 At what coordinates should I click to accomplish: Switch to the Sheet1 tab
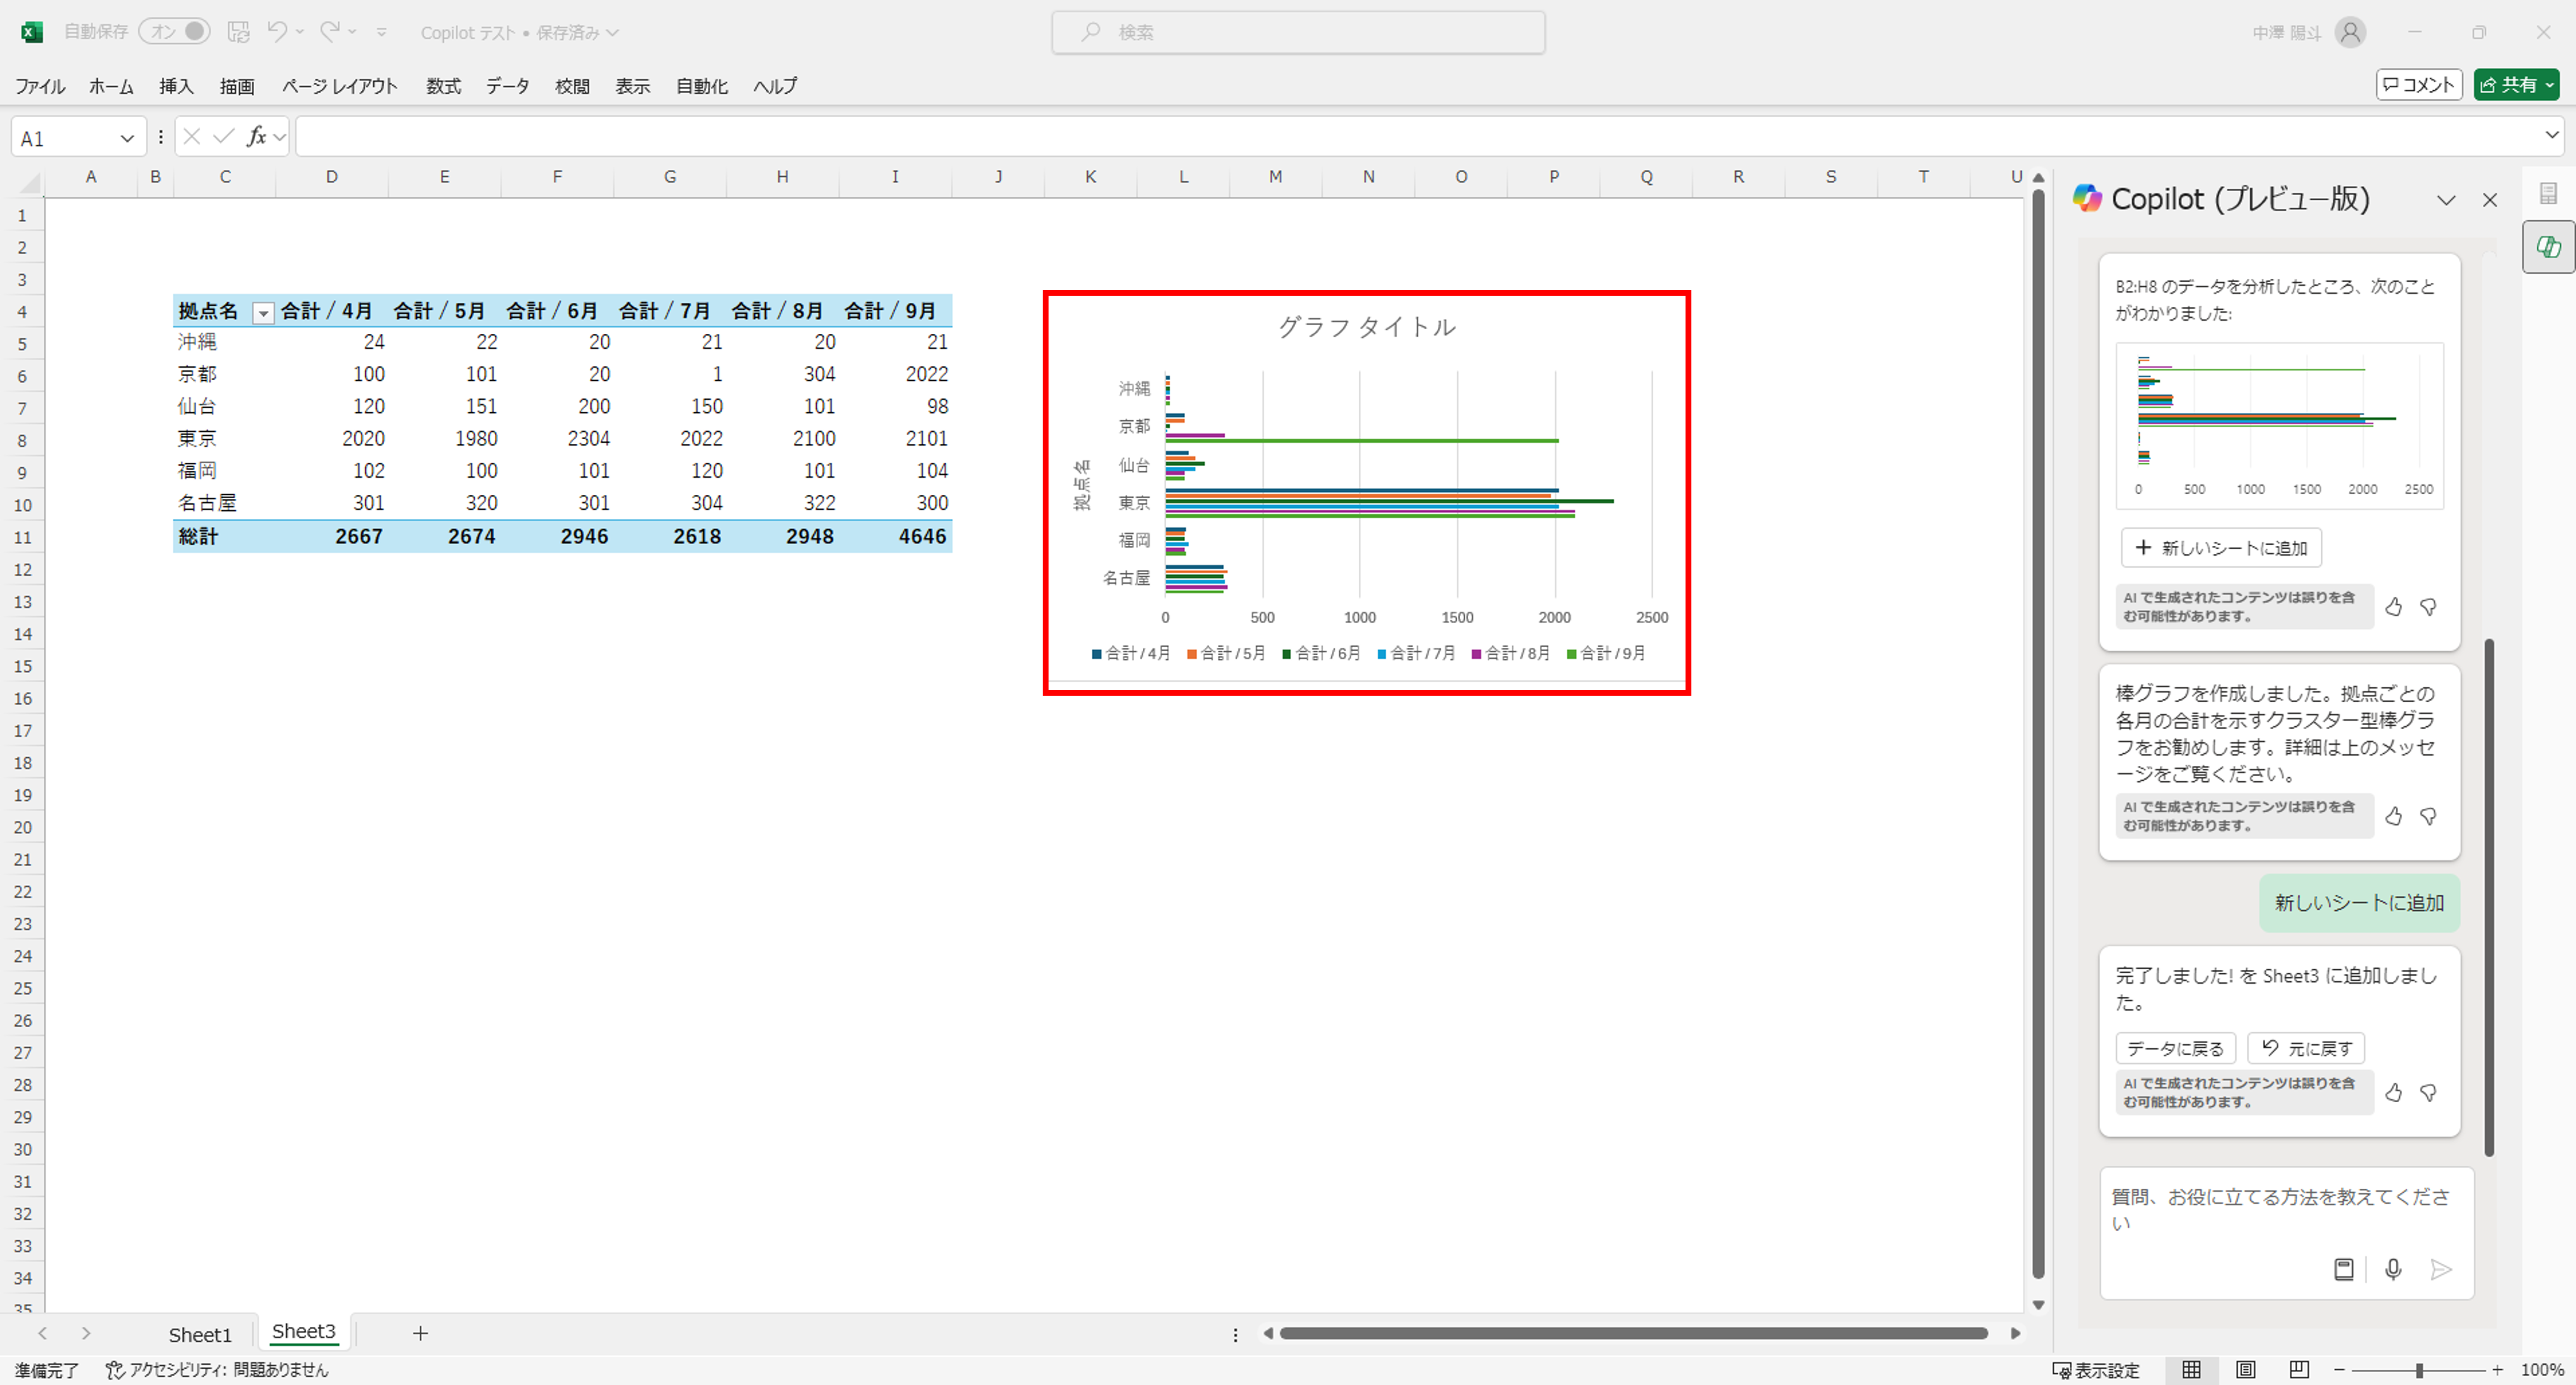tap(200, 1334)
